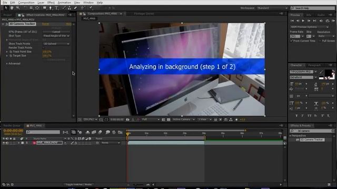
Task: Jump to first frame in Preview panel
Action: [x=292, y=21]
